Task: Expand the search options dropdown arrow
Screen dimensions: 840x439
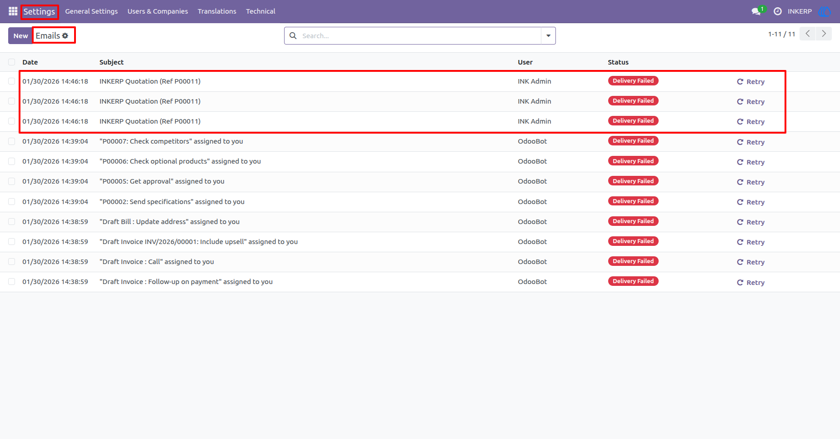Action: tap(548, 35)
